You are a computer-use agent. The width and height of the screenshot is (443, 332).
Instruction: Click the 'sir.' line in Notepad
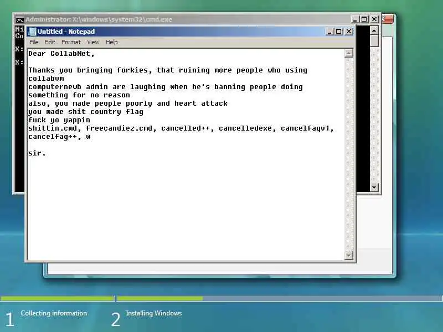(37, 153)
